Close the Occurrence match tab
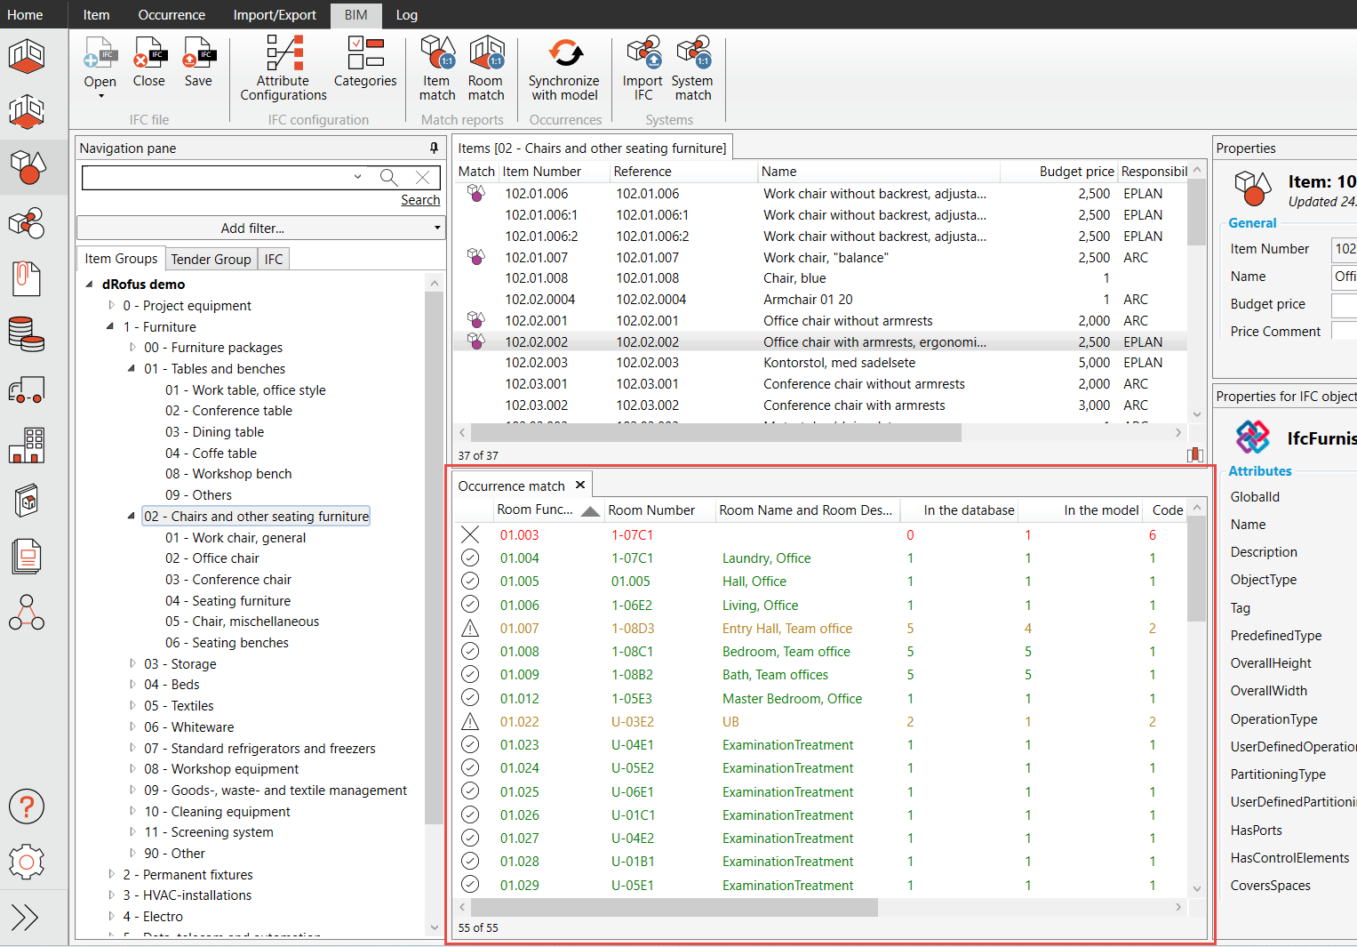This screenshot has width=1357, height=947. [x=580, y=486]
